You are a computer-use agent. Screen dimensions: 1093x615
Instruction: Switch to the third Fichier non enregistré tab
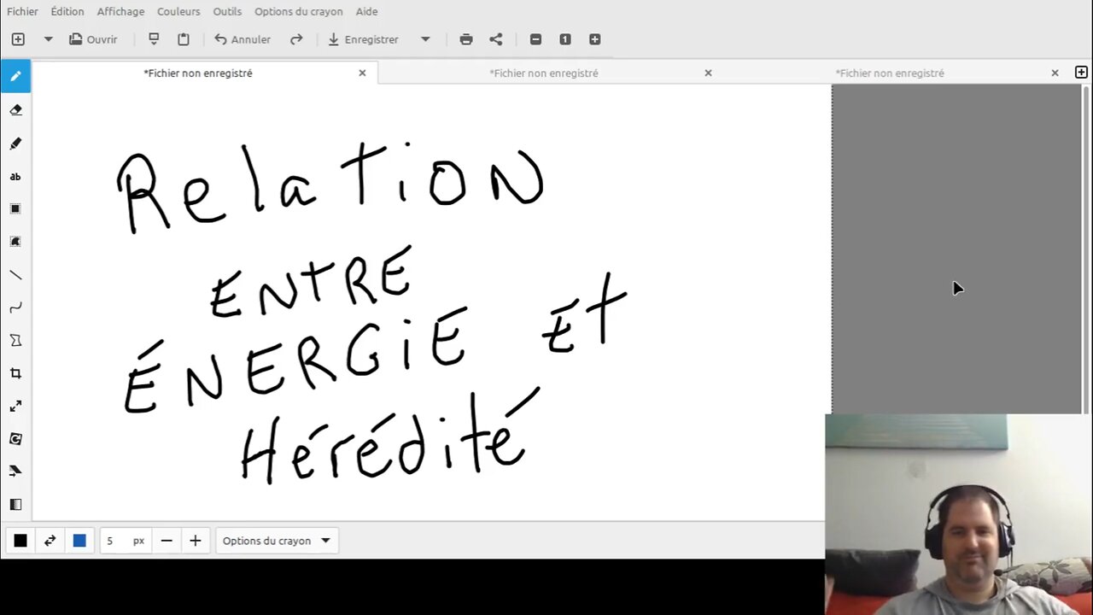[890, 73]
